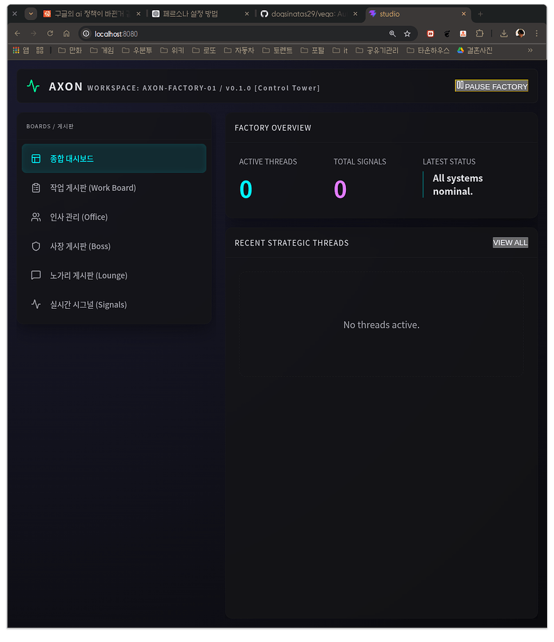Click VIEW ALL for strategic threads
Screen dimensions: 554x642
pos(510,243)
